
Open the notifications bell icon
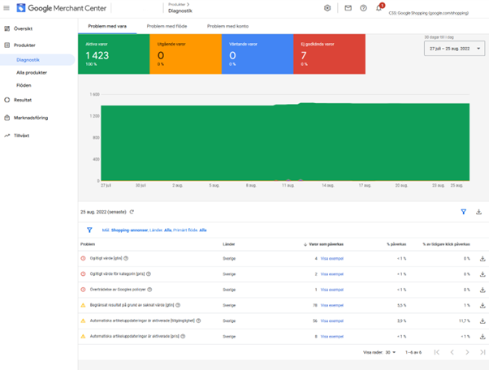pyautogui.click(x=379, y=8)
